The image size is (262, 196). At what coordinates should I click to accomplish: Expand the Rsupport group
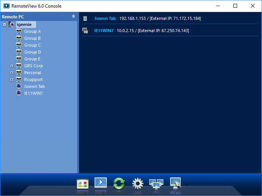pos(12,80)
